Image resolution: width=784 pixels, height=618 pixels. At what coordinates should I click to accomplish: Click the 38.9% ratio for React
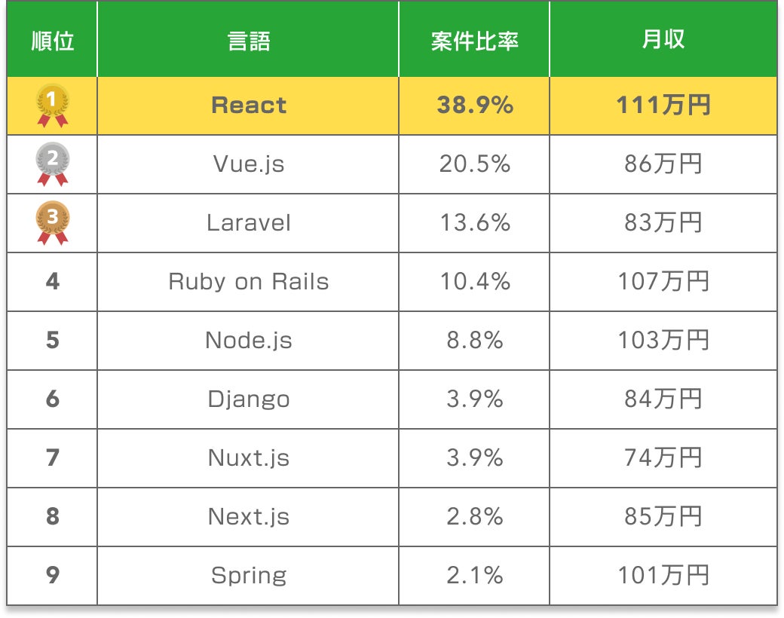tap(474, 106)
